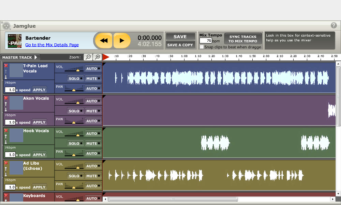The width and height of the screenshot is (341, 205).
Task: Click the red playhead marker at timeline start
Action: point(106,57)
